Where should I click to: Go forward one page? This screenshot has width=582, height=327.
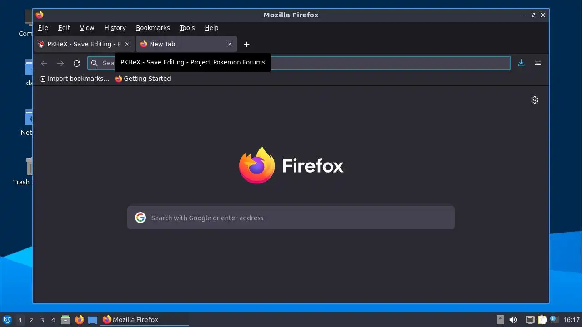pyautogui.click(x=60, y=63)
